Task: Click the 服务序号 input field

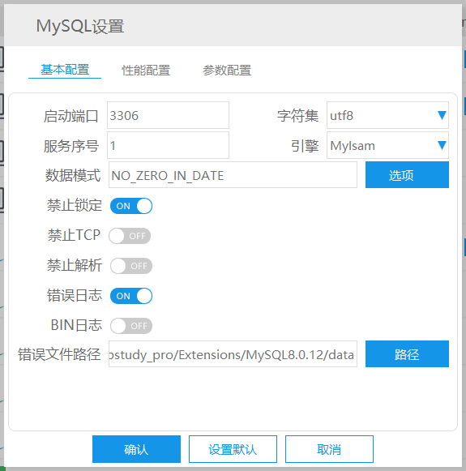Action: tap(168, 145)
